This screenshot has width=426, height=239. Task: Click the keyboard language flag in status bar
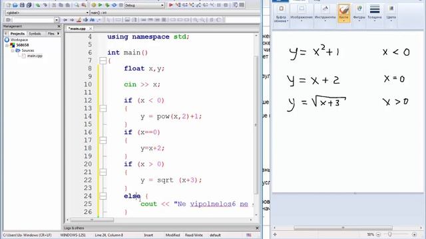[x=248, y=235]
